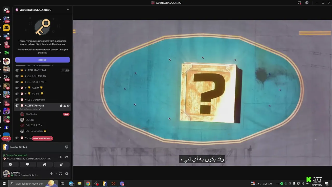This screenshot has height=187, width=332.
Task: Open Windows Start menu
Action: click(x=4, y=184)
